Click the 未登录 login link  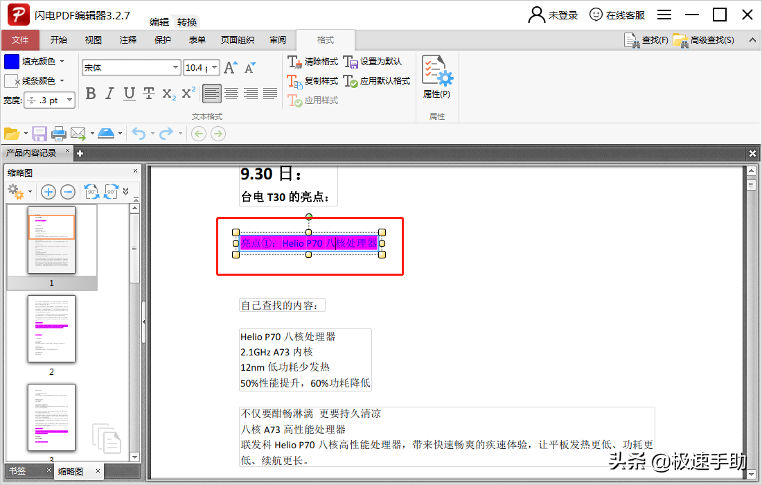561,14
